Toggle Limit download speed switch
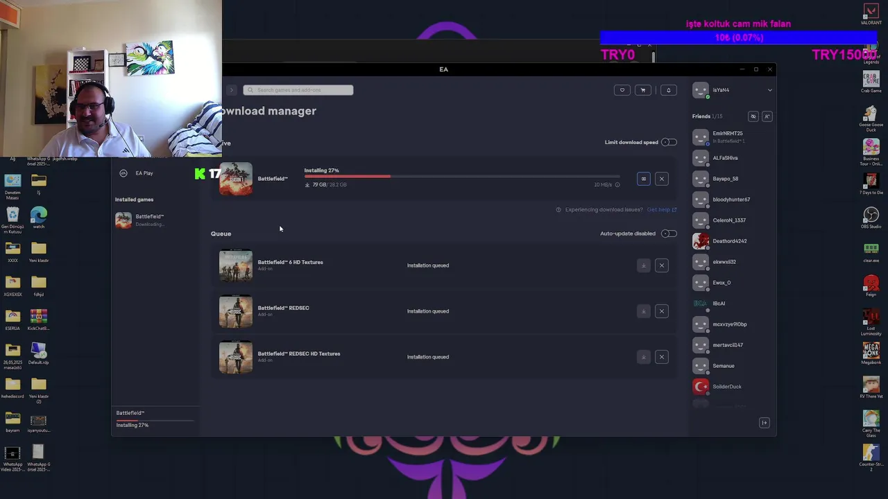This screenshot has width=888, height=499. click(669, 142)
